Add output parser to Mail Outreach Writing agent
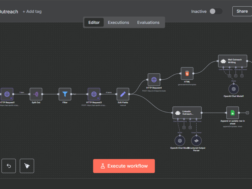The width and height of the screenshot is (252, 189). [242, 76]
